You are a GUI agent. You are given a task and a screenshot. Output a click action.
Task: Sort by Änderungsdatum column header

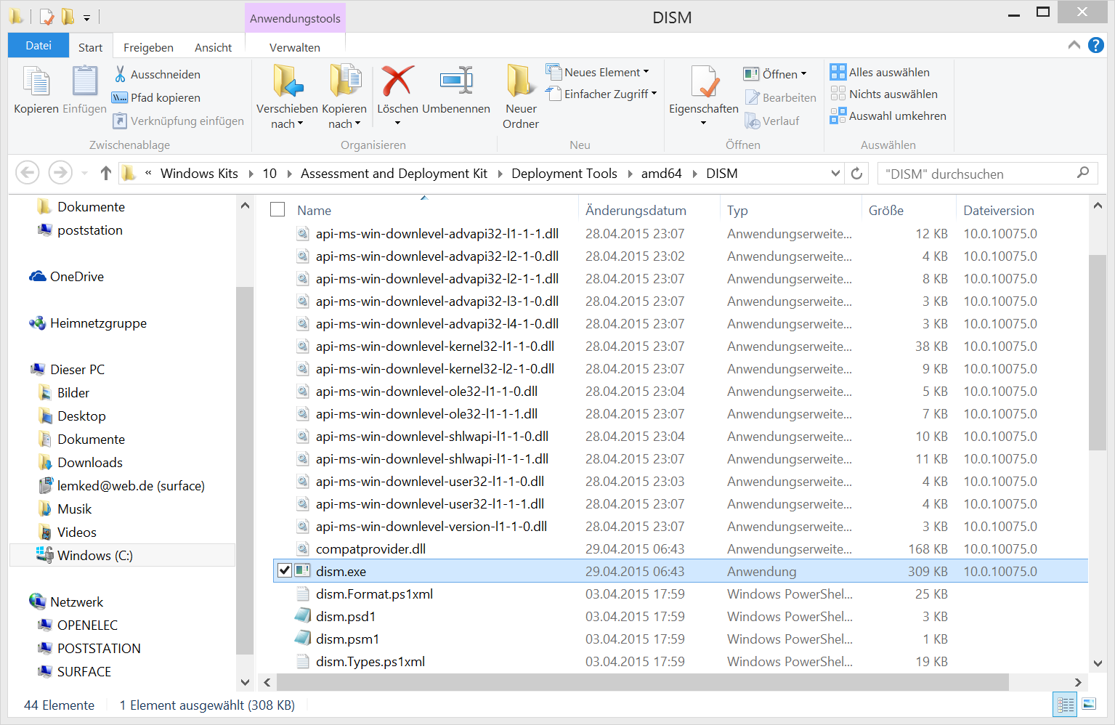click(636, 210)
